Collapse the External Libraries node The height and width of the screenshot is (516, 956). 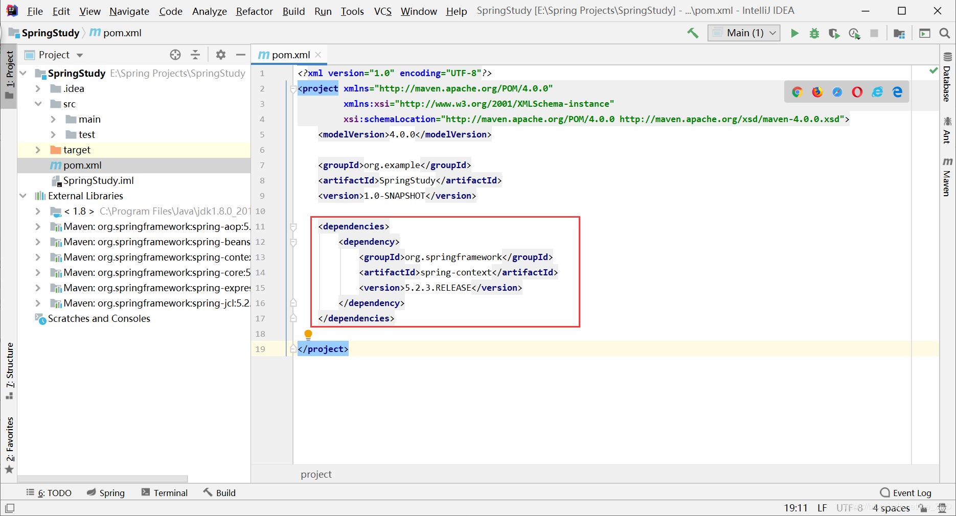coord(23,196)
